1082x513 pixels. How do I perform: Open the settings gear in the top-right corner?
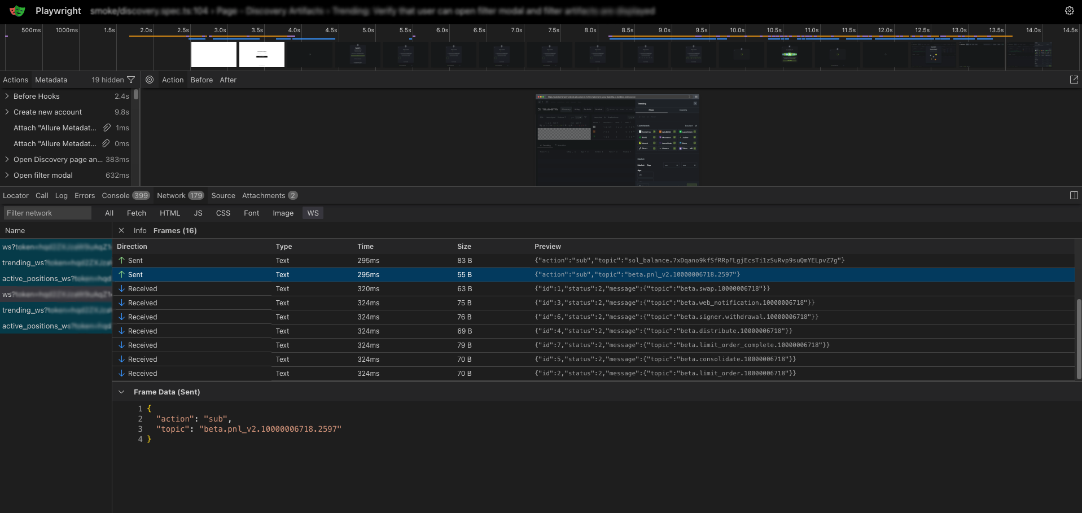[1070, 11]
